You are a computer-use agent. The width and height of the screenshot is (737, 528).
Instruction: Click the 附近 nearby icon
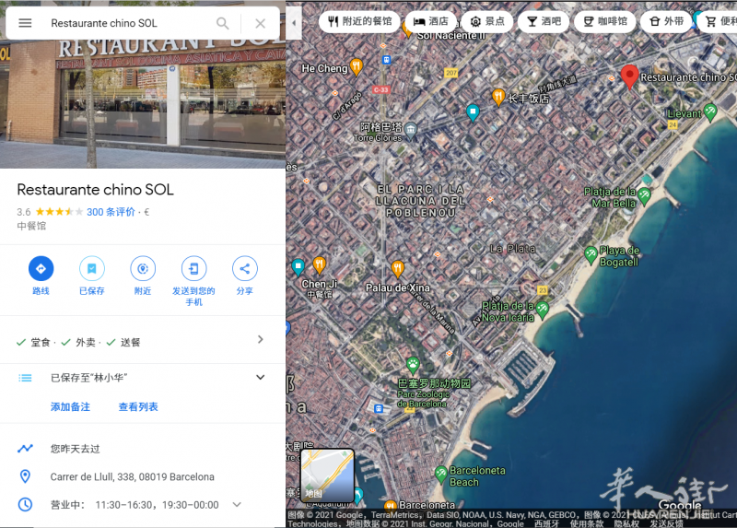point(143,268)
